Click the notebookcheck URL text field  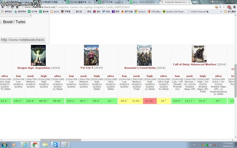23,40
